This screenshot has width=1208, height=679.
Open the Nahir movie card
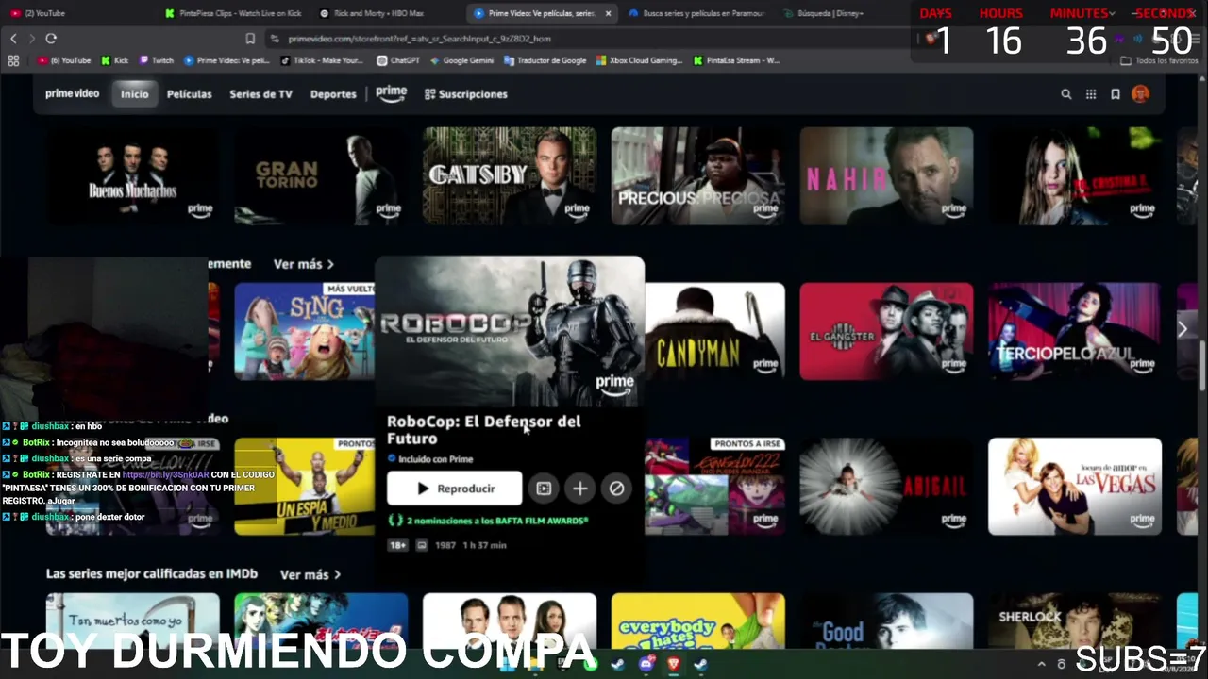coord(886,176)
